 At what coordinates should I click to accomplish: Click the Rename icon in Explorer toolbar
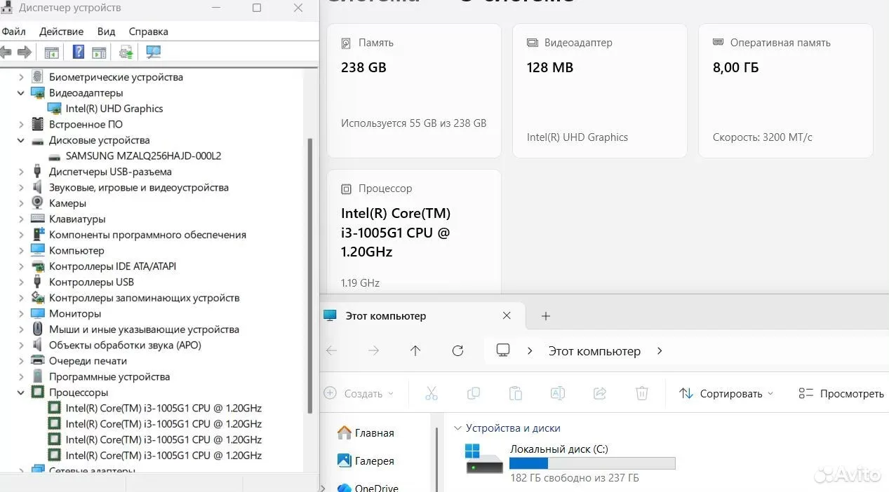tap(558, 394)
